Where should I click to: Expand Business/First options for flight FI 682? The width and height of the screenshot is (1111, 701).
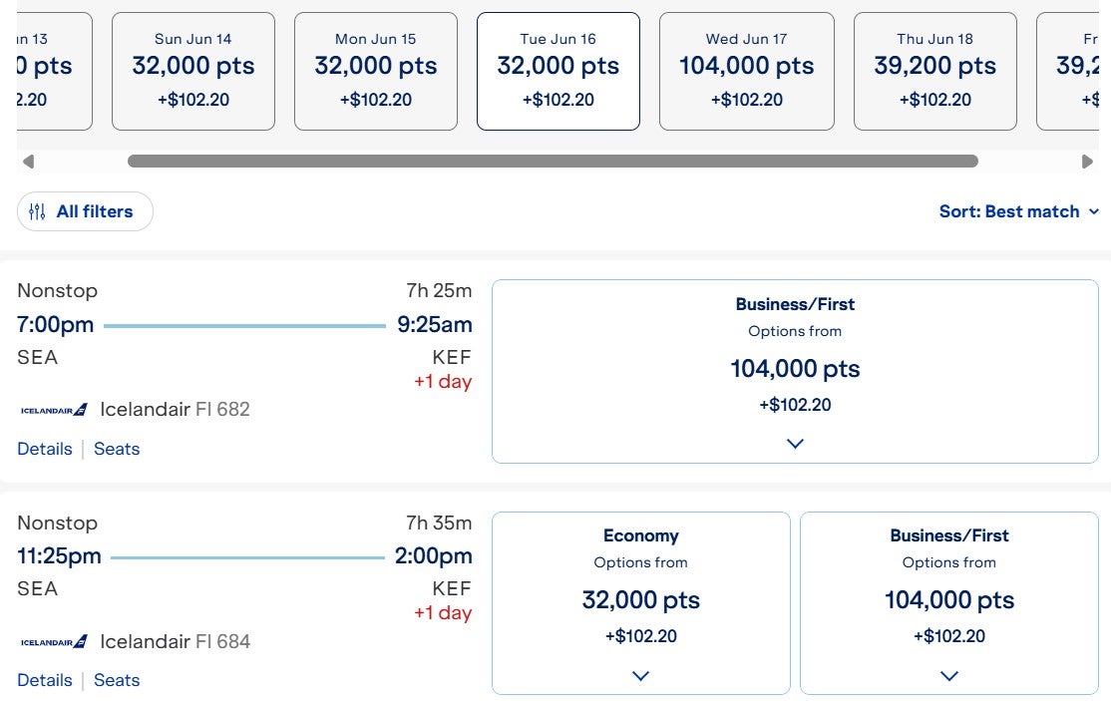pos(795,443)
